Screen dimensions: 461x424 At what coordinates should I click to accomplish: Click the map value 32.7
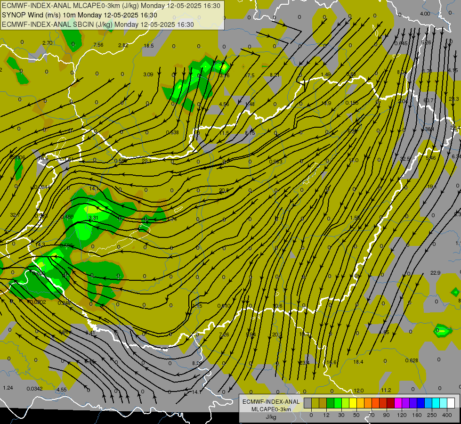[15, 215]
